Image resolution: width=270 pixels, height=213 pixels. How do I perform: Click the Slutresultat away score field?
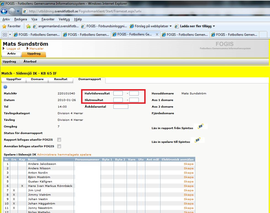click(x=134, y=100)
